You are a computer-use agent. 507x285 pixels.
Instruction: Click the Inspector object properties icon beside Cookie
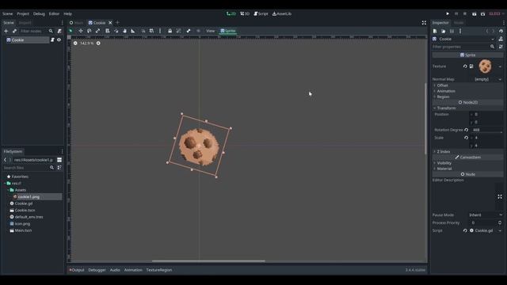501,39
